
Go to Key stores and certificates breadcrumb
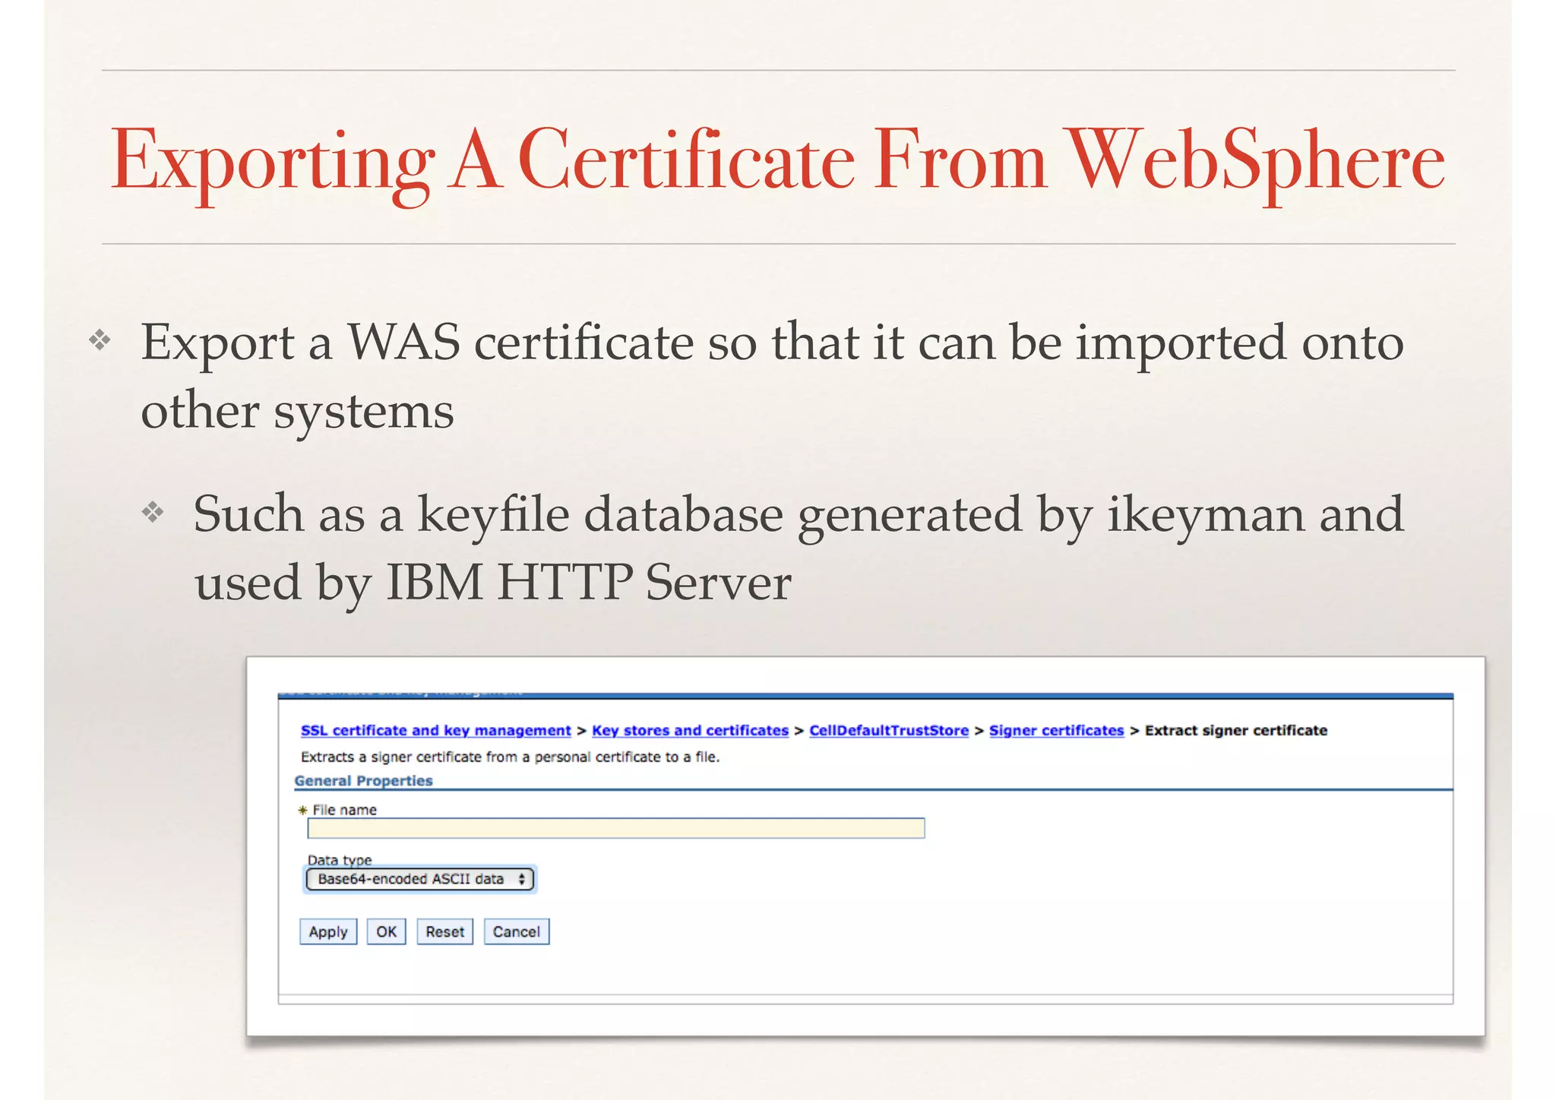[690, 730]
